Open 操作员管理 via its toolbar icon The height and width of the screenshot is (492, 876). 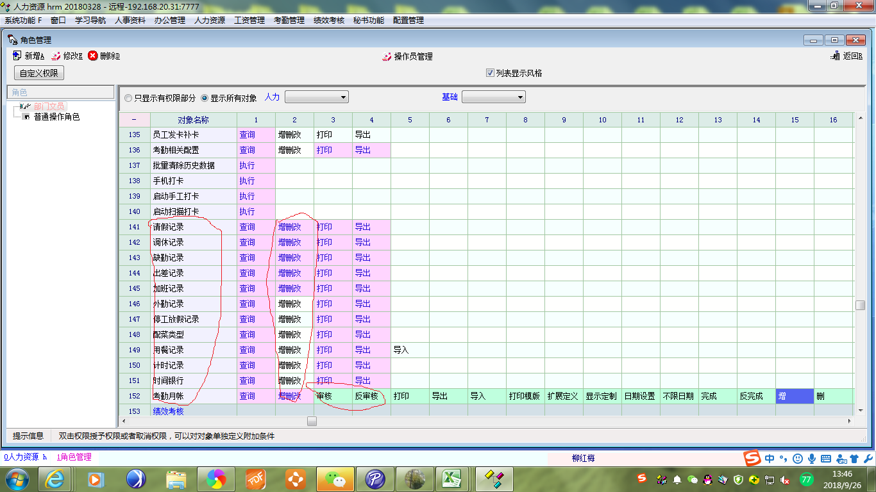click(386, 56)
